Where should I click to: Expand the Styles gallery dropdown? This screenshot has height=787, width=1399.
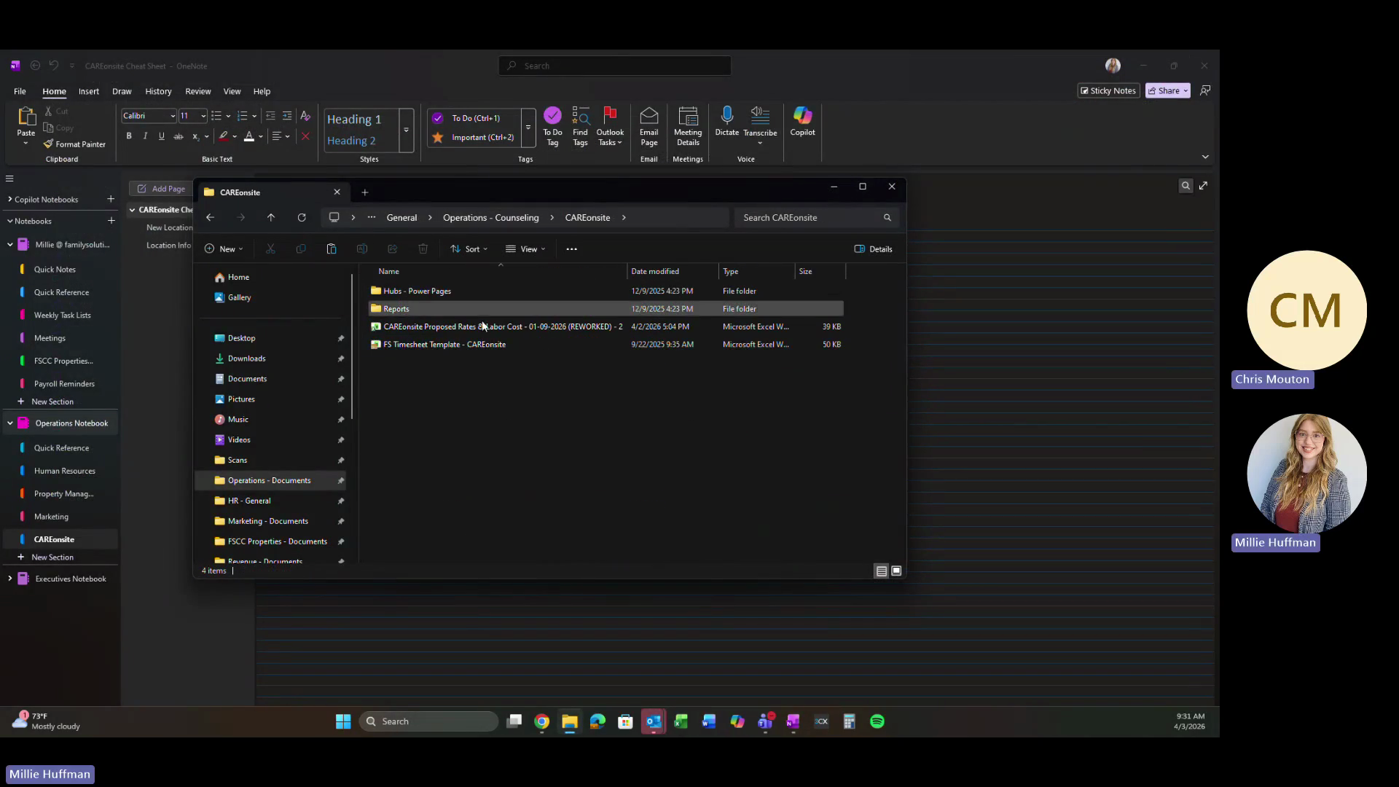(407, 130)
